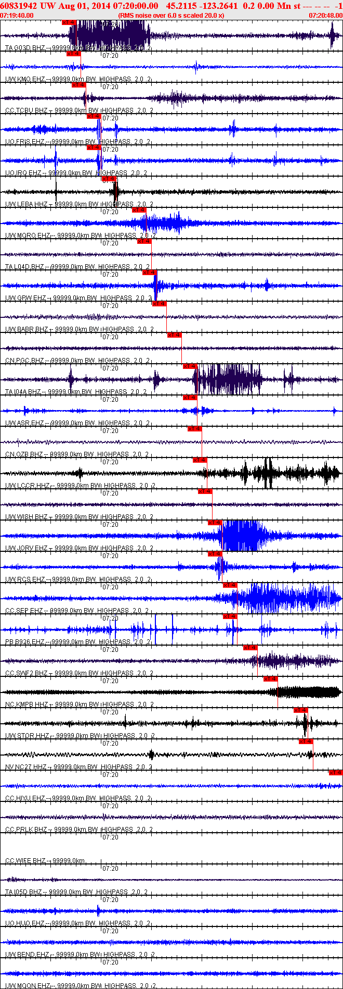Select station label UW KMO EHZ

pyautogui.click(x=25, y=79)
